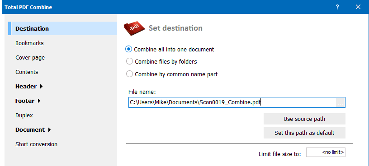Viewport: 369px width, 166px height.
Task: Switch to the Duplex settings
Action: pyautogui.click(x=24, y=115)
